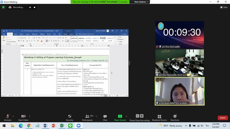This screenshot has height=129, width=230.
Task: Unmute the microphone
Action: click(x=8, y=118)
